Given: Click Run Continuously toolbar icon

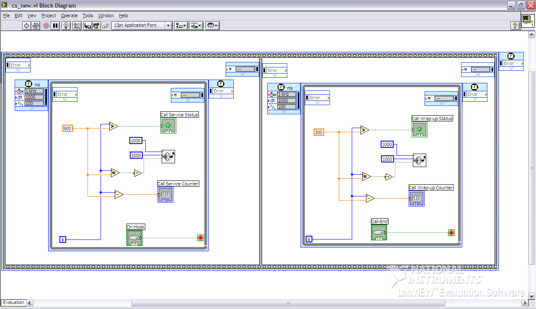Looking at the screenshot, I should 36,26.
